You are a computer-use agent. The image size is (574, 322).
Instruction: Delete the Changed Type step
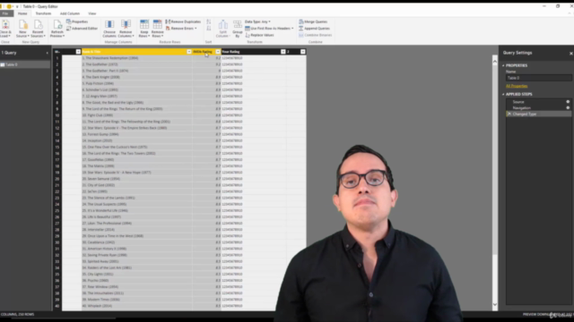tap(509, 114)
